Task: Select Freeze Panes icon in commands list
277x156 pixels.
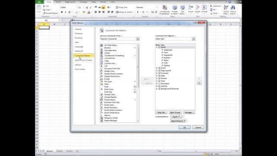Action: pos(102,100)
